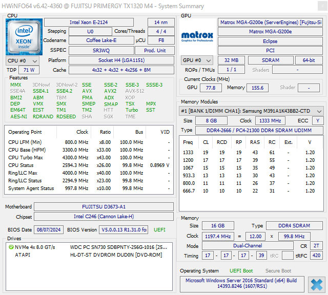Click the CPU LFM (Min) row
The image size is (328, 295).
click(89, 142)
